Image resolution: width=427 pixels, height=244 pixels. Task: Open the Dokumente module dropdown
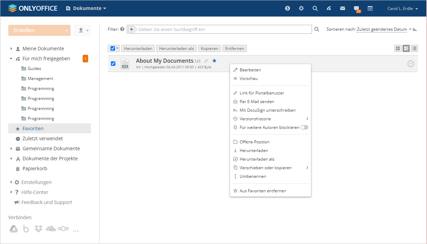tap(86, 8)
